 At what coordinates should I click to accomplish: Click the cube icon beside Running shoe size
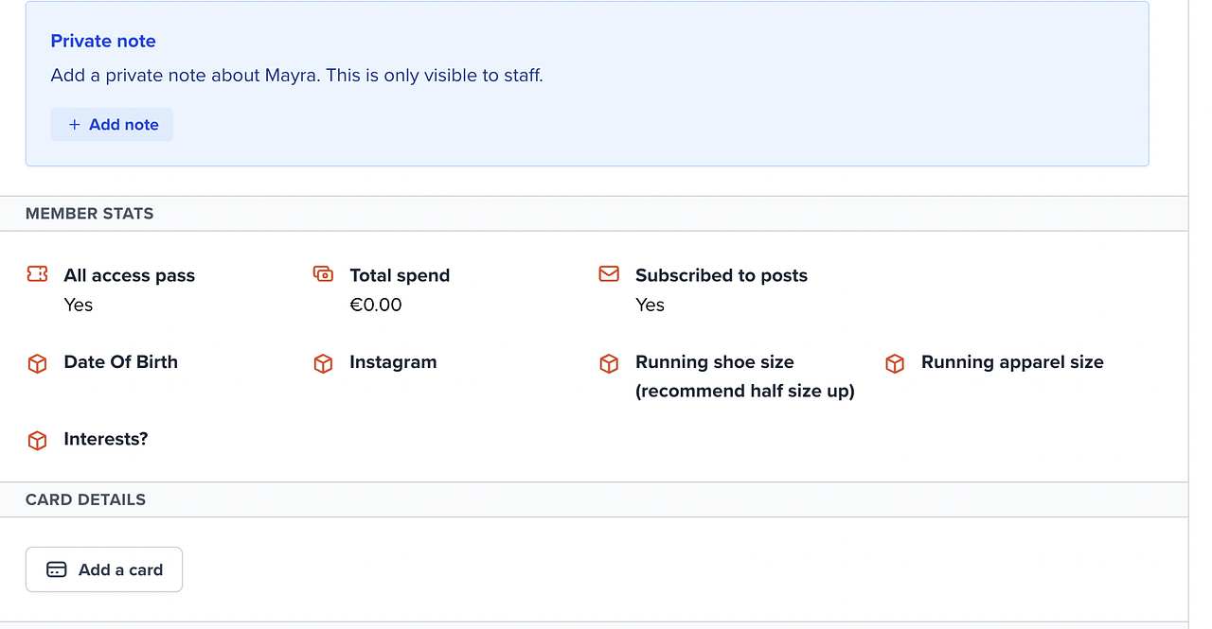pyautogui.click(x=609, y=363)
